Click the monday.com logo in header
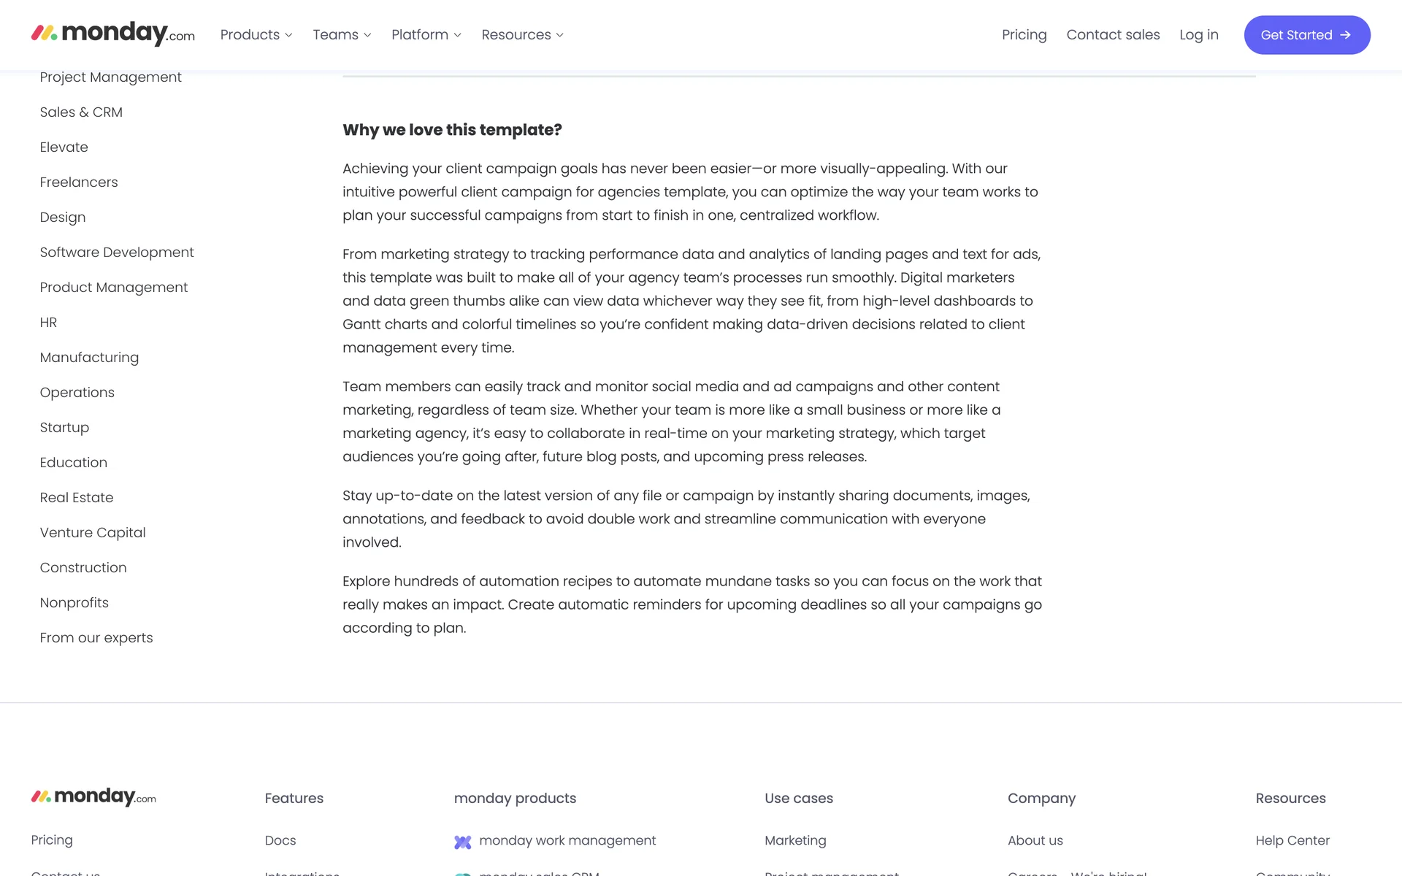1402x876 pixels. click(x=112, y=34)
